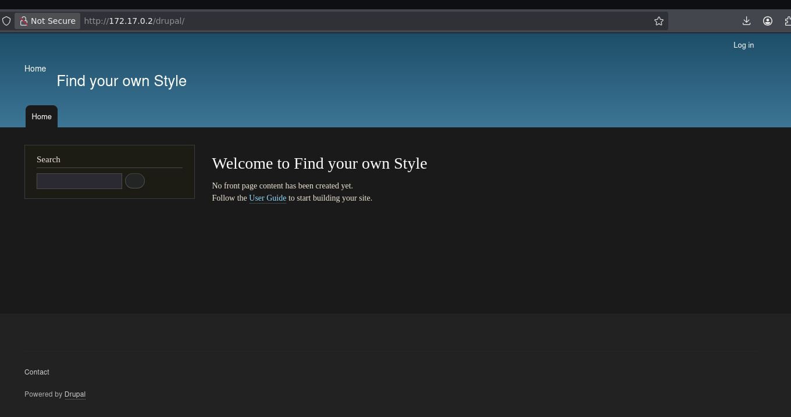Click the Welcome to Find your own Style heading
This screenshot has width=791, height=417.
coord(319,163)
